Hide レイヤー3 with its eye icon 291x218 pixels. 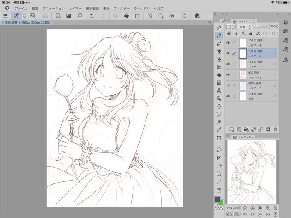228,64
